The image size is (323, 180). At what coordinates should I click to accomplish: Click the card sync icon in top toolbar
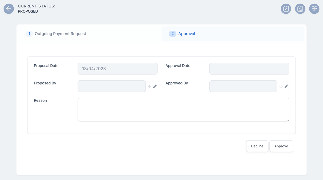(300, 9)
